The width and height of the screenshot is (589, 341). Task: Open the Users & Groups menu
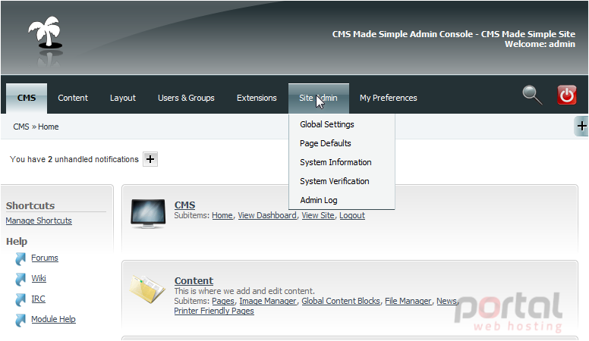pos(186,98)
